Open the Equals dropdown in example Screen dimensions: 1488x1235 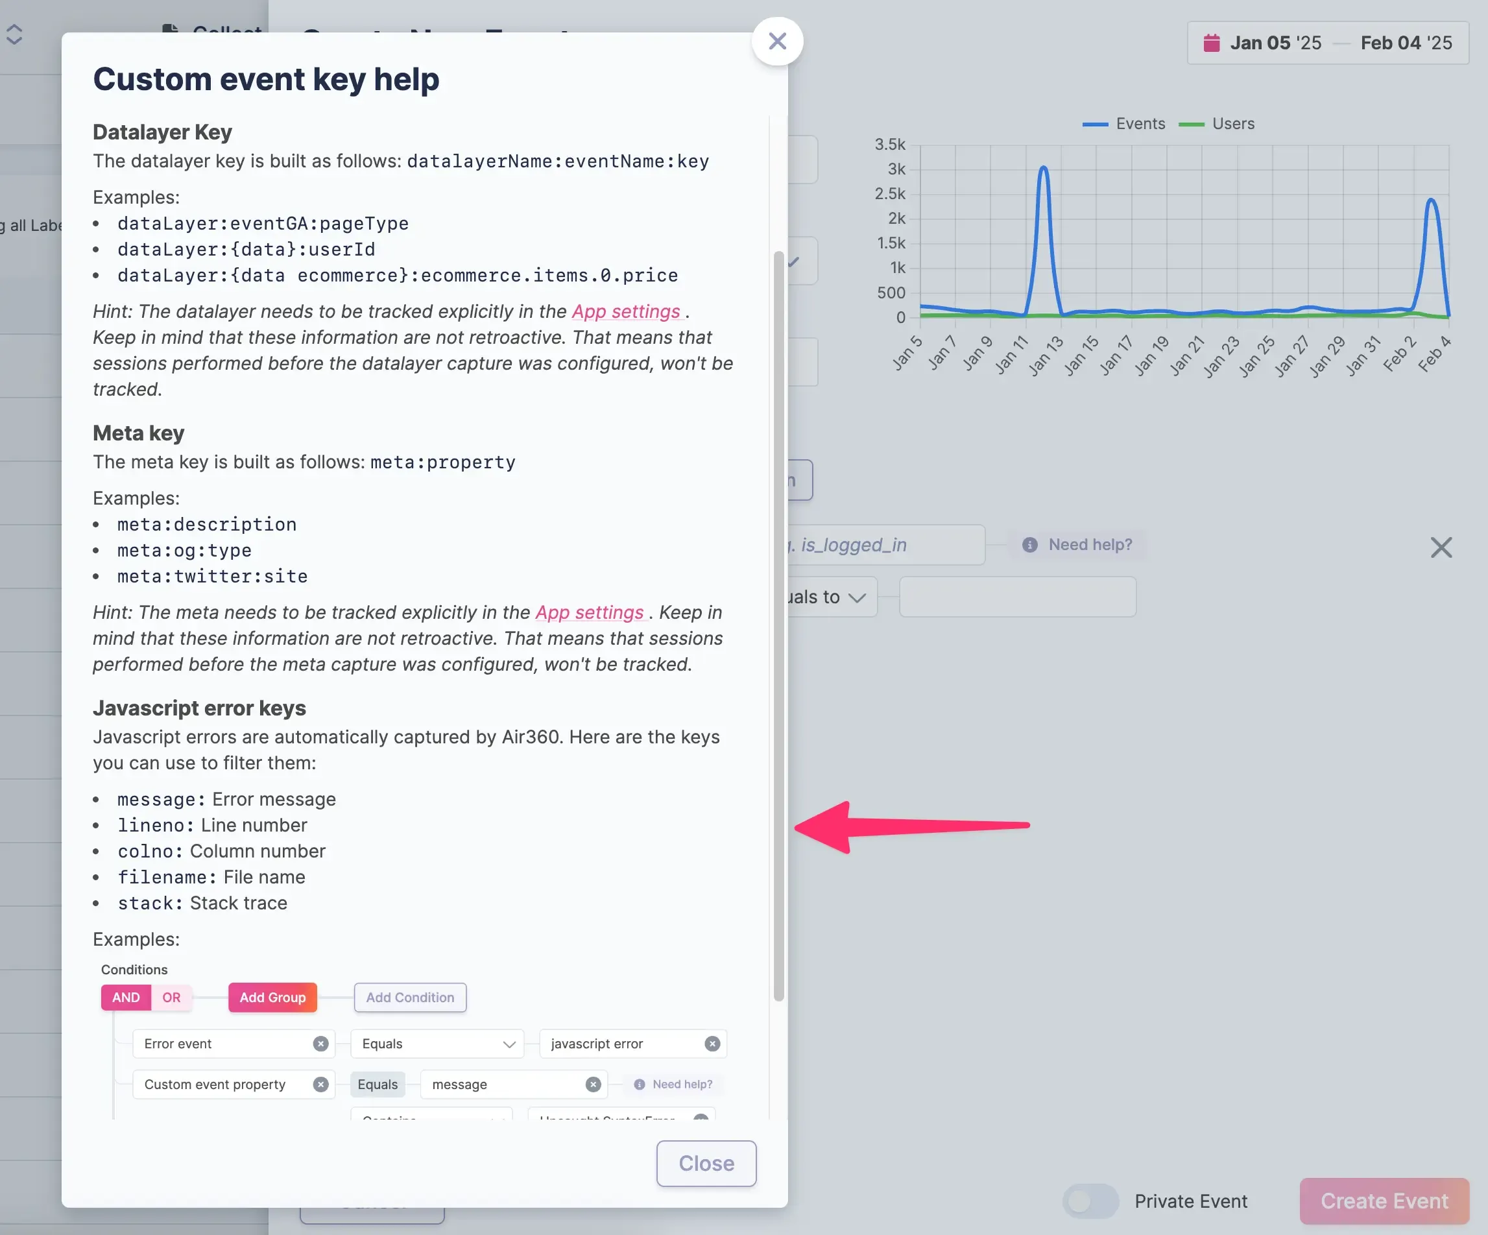(437, 1044)
